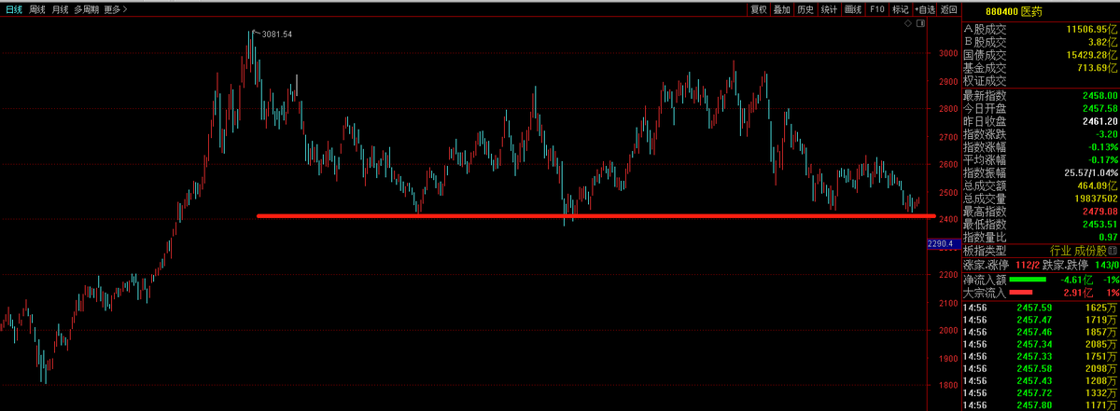Click the 总成交量 value 19837502

point(1095,199)
